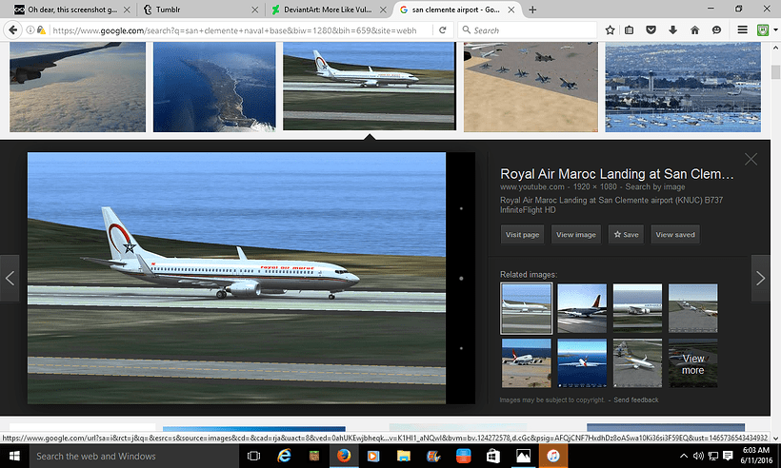This screenshot has height=468, width=781.
Task: Click the 'Send feedback' link
Action: pyautogui.click(x=635, y=400)
